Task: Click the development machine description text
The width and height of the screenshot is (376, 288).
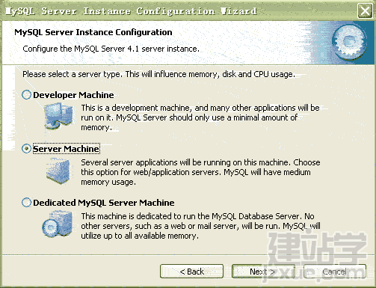Action: point(200,117)
